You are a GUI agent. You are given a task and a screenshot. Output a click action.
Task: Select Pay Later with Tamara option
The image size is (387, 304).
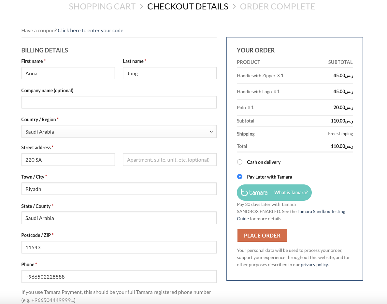click(x=240, y=177)
